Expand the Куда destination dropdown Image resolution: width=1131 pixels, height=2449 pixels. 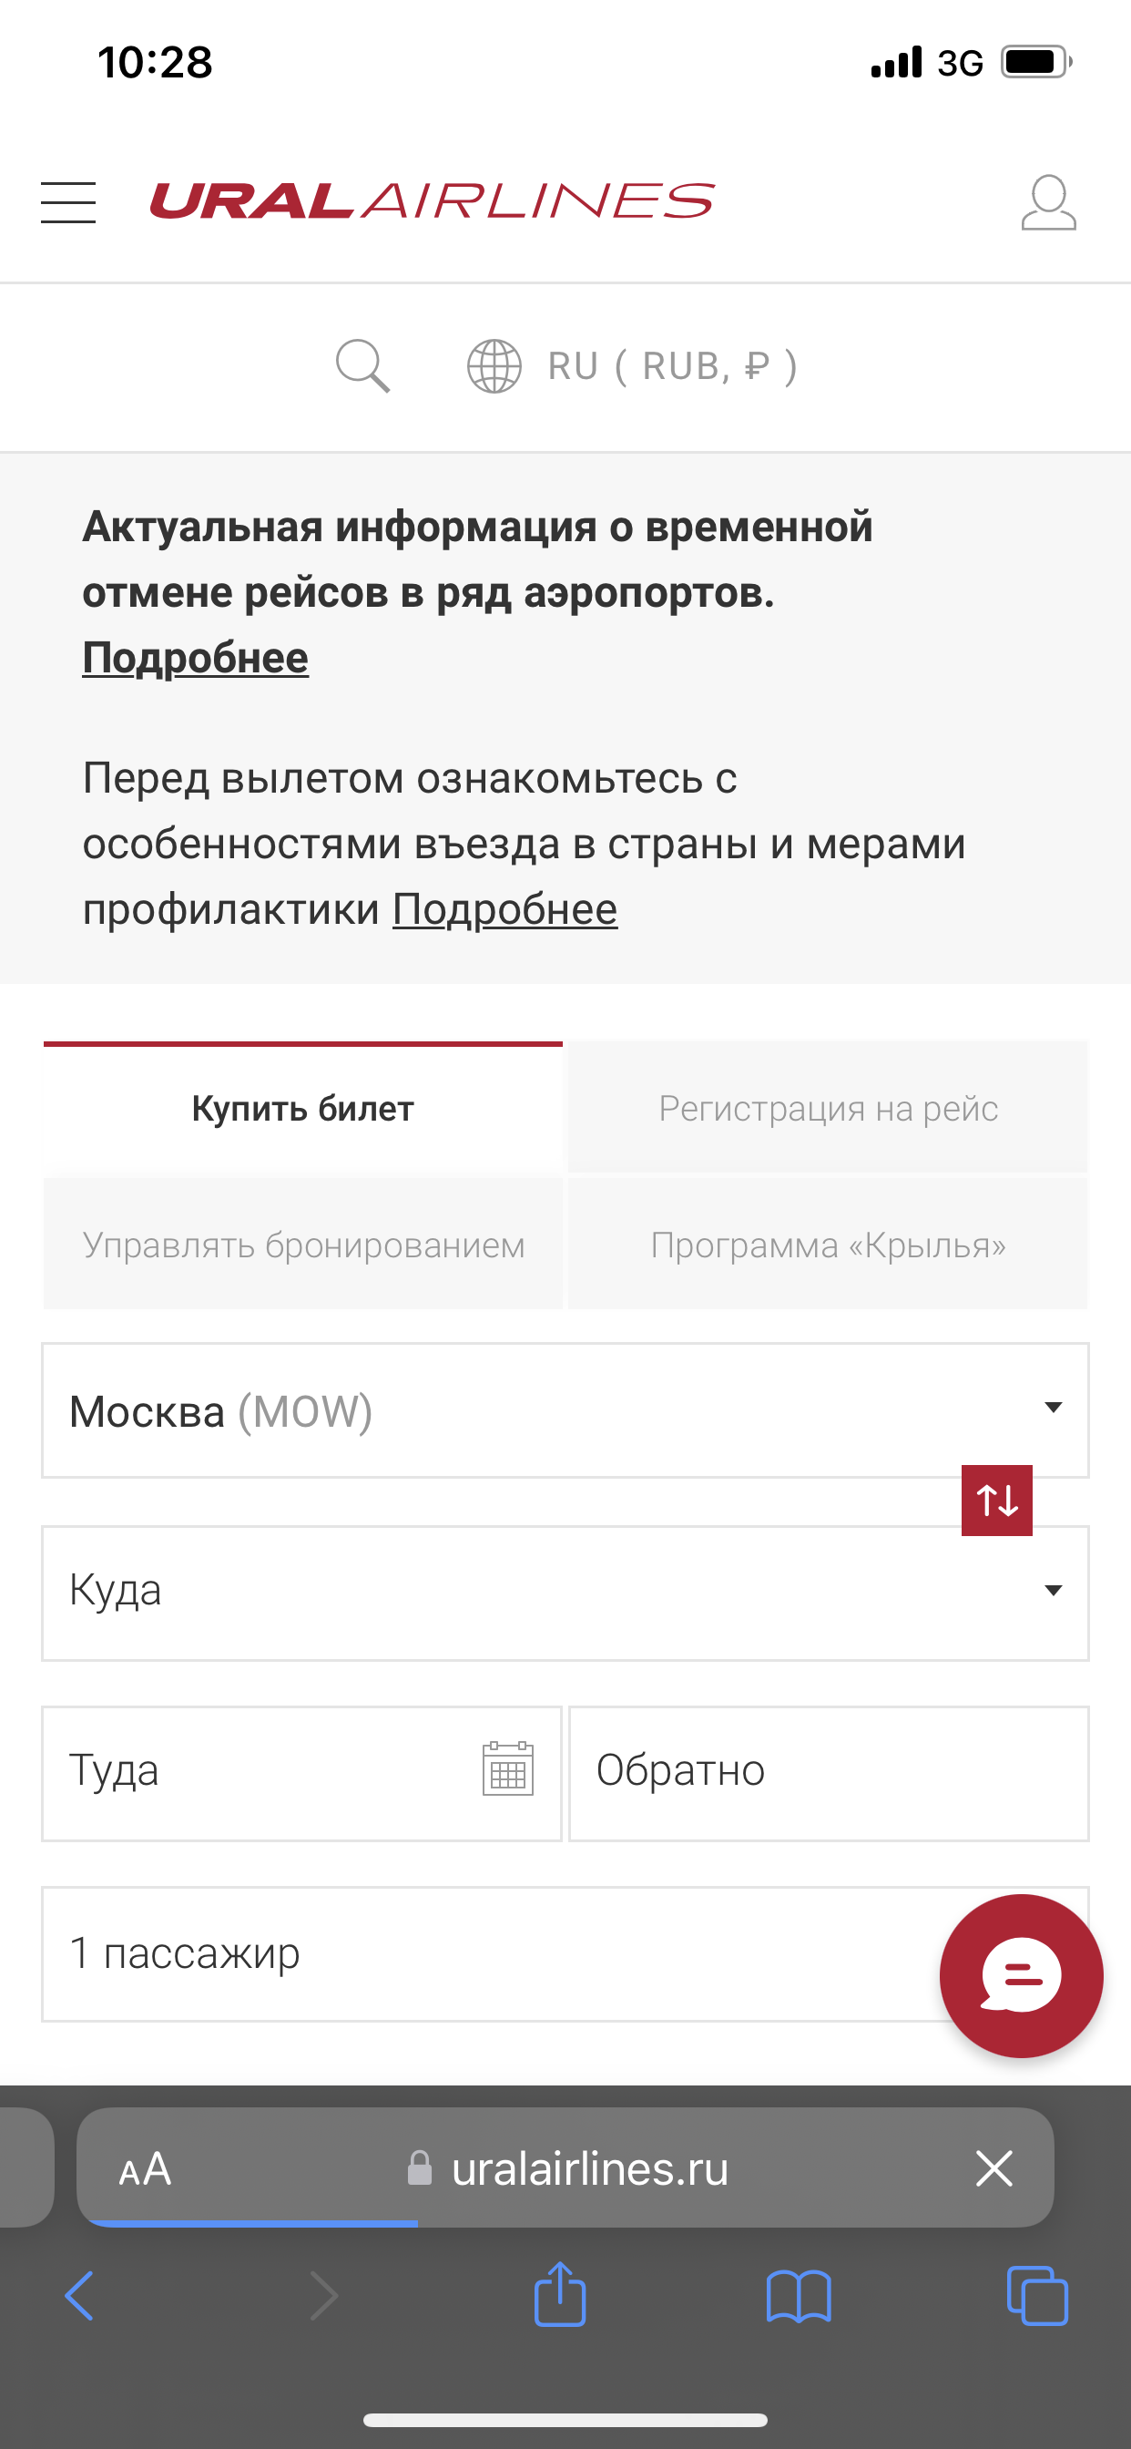point(565,1593)
